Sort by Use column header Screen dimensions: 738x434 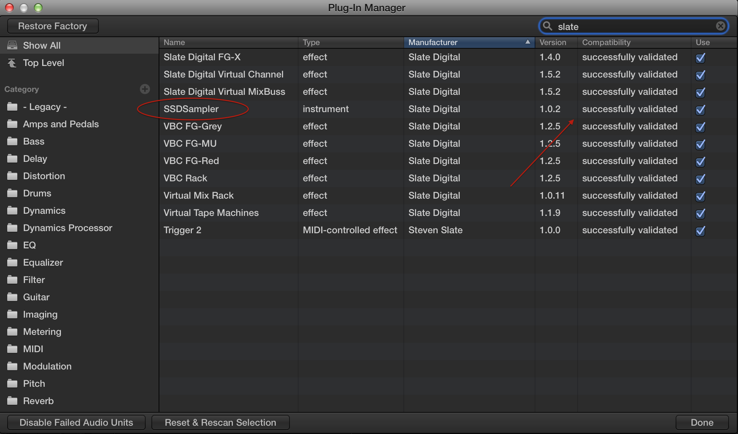(714, 42)
